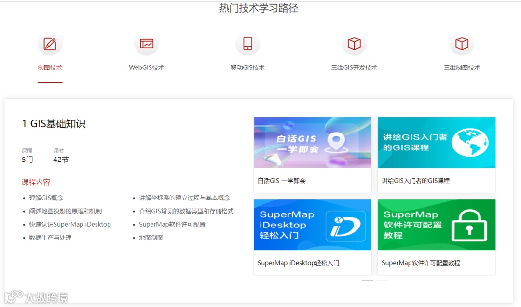Click the 5门 course count
The width and height of the screenshot is (521, 307).
coord(27,160)
